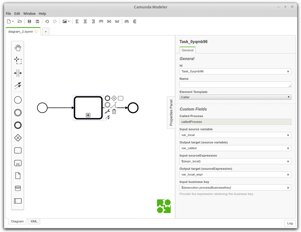Clear the ${expr_local} field

tap(288, 162)
